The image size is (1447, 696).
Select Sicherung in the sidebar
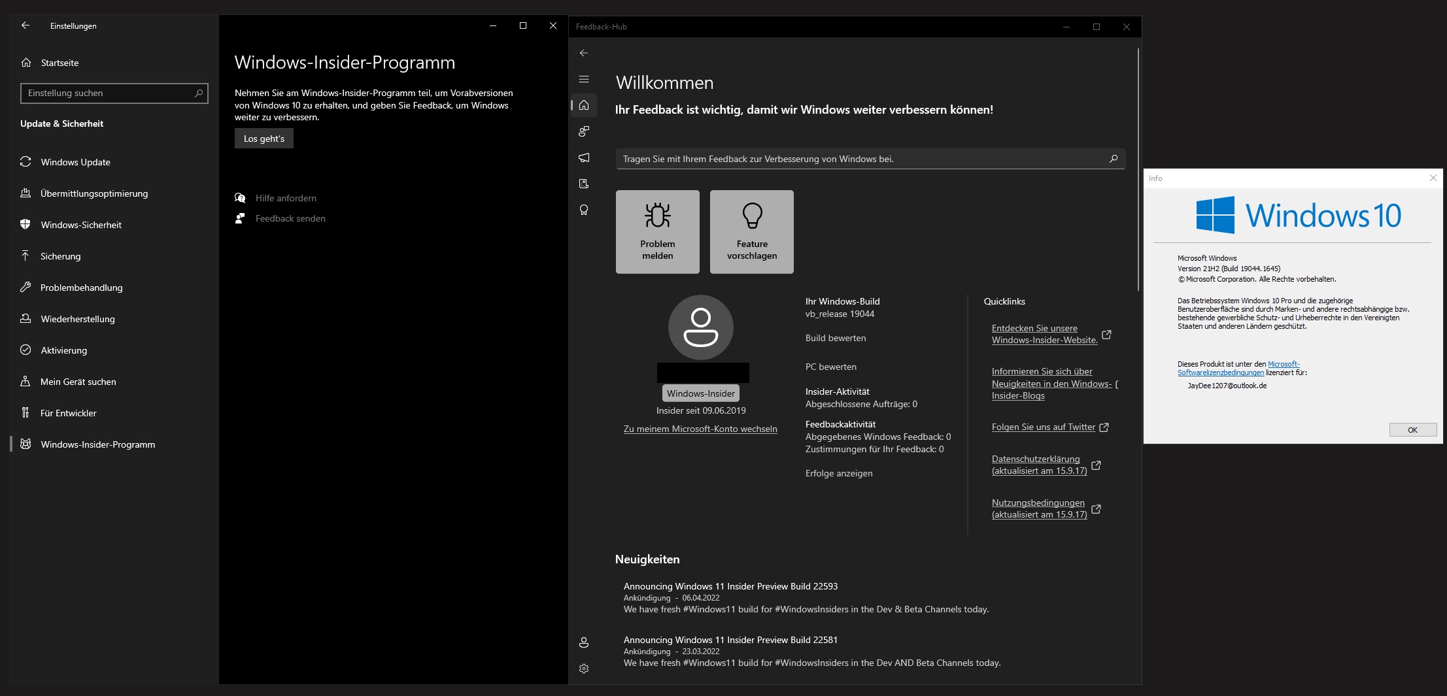coord(60,256)
